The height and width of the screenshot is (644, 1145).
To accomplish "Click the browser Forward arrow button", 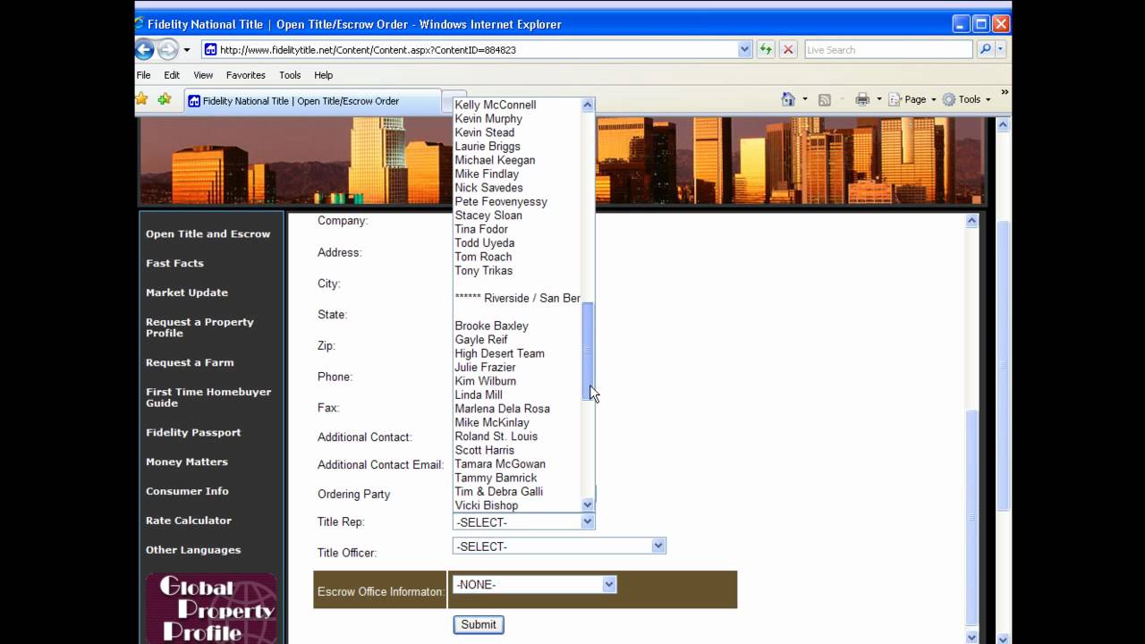I will click(x=167, y=50).
